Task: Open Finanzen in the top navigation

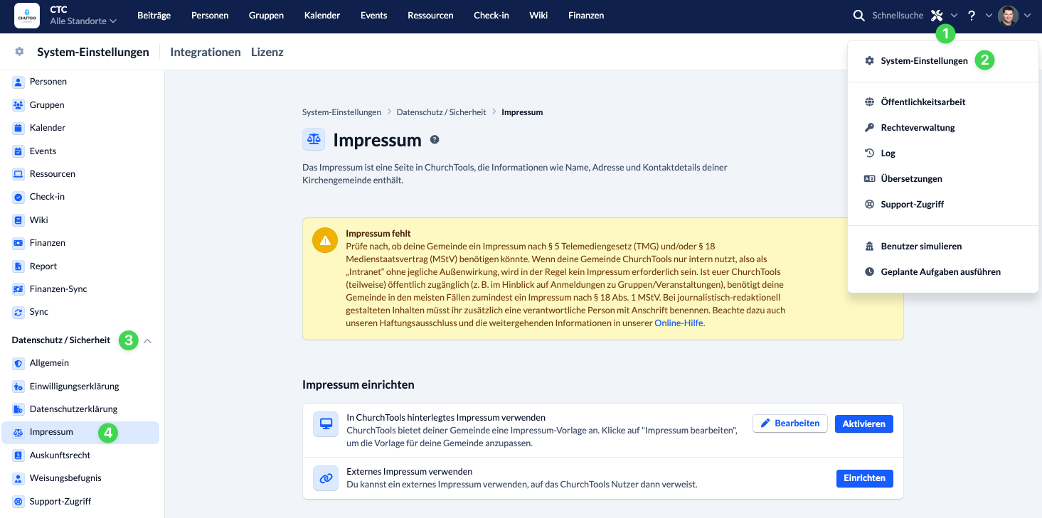Action: pos(586,16)
